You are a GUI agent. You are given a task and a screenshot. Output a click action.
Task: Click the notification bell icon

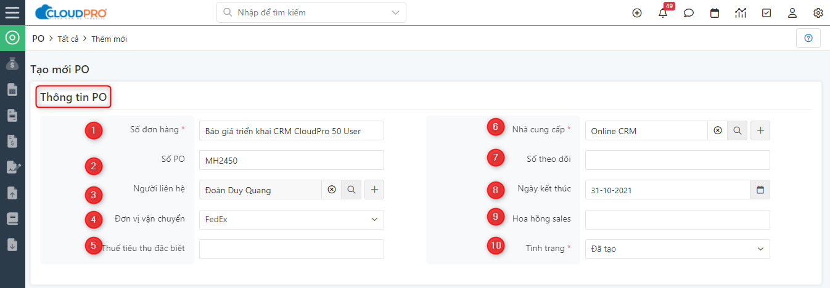663,13
